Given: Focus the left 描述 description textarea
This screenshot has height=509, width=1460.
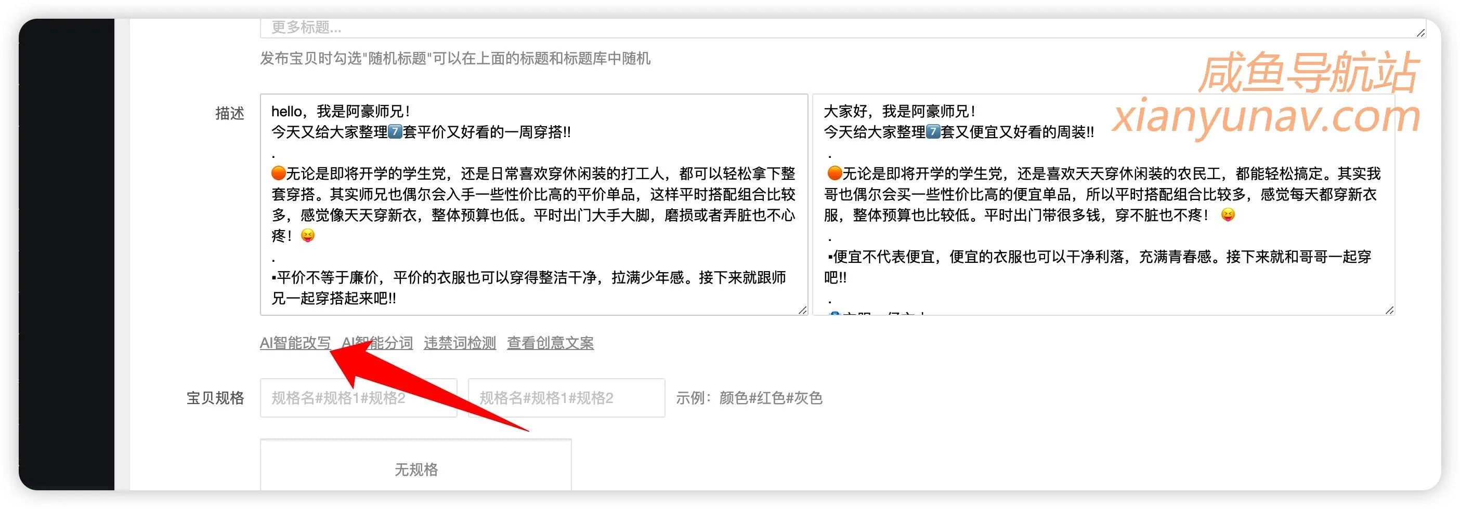Looking at the screenshot, I should click(533, 204).
